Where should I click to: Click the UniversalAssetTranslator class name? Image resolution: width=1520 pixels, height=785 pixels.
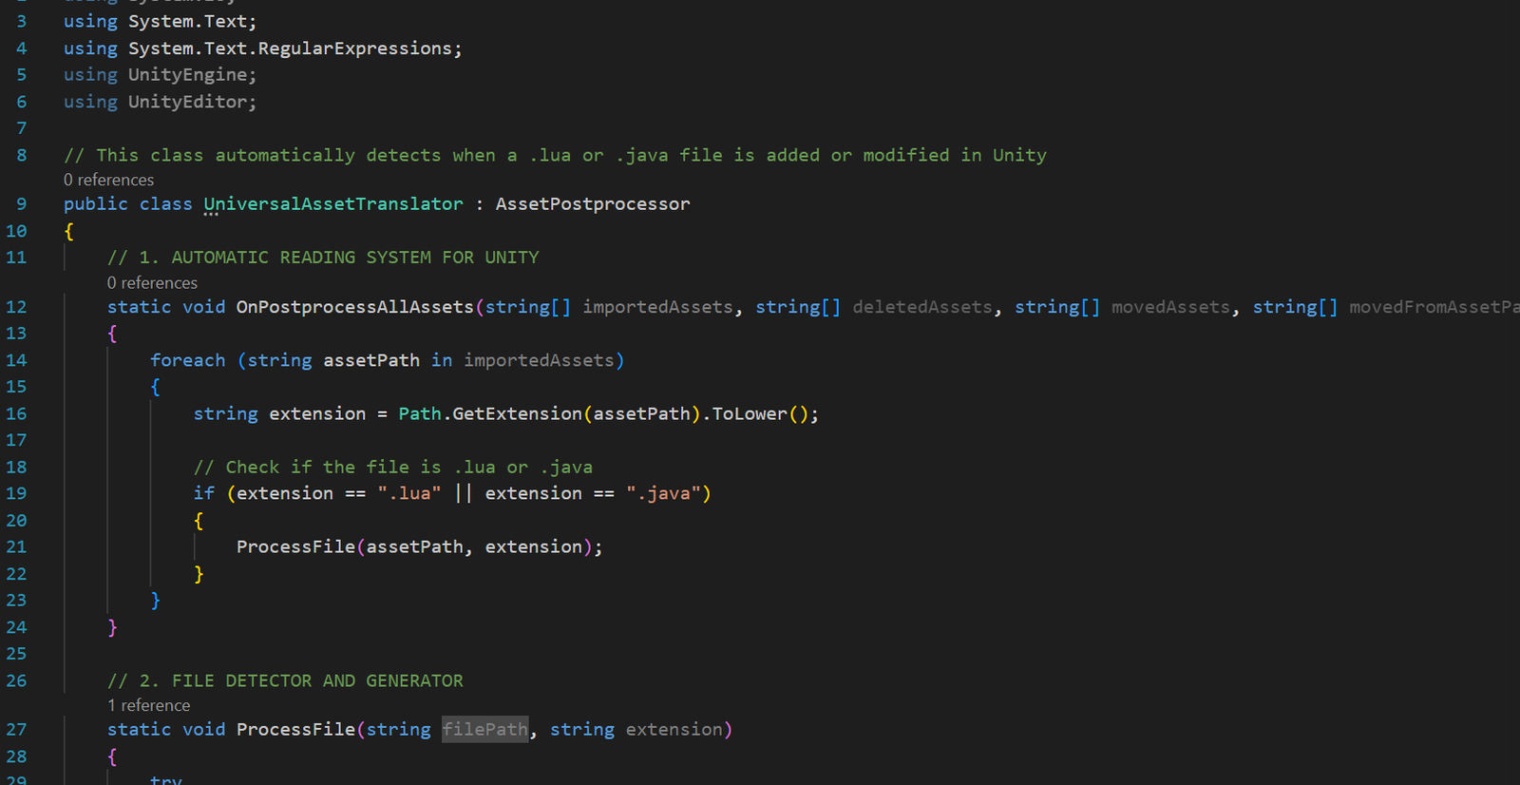pyautogui.click(x=333, y=203)
